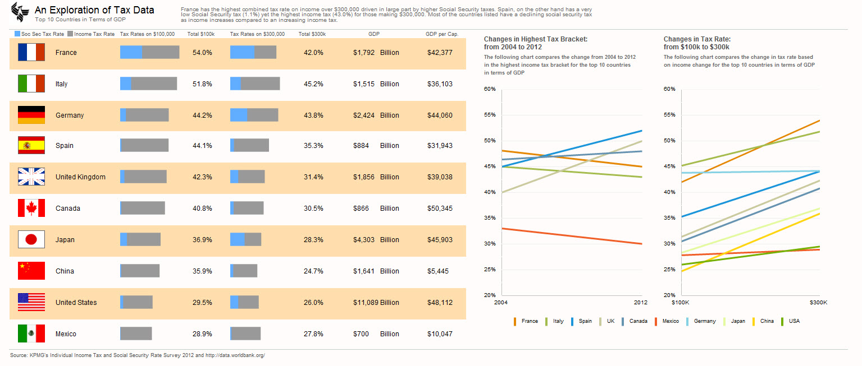Click the bird logo beside the title
The image size is (862, 366).
(21, 12)
